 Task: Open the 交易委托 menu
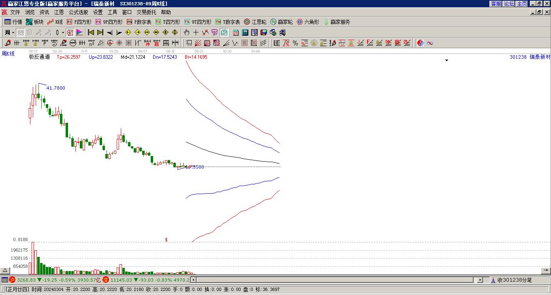click(146, 13)
